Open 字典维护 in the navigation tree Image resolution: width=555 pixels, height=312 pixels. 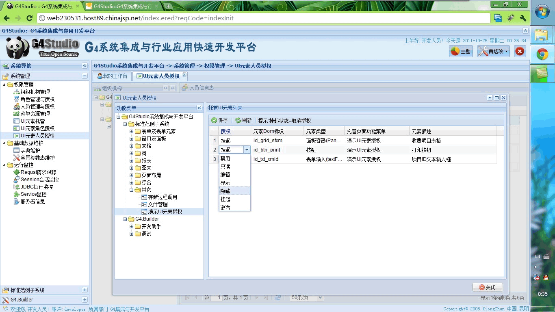coord(30,150)
